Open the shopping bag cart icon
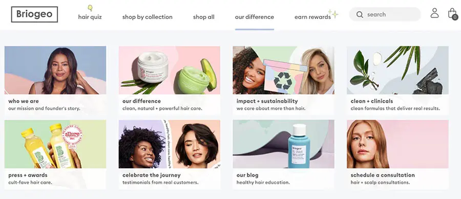Viewport: 461px width, 199px height. pyautogui.click(x=452, y=13)
